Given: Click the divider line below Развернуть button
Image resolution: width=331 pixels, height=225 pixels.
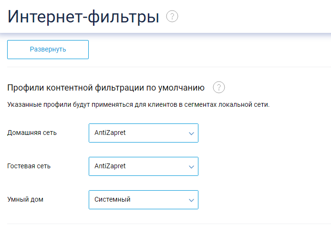Looking at the screenshot, I should 169,67.
